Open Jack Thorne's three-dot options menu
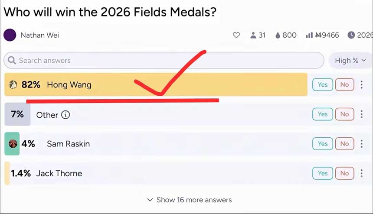Screen dimensions: 373x214 pos(361,173)
